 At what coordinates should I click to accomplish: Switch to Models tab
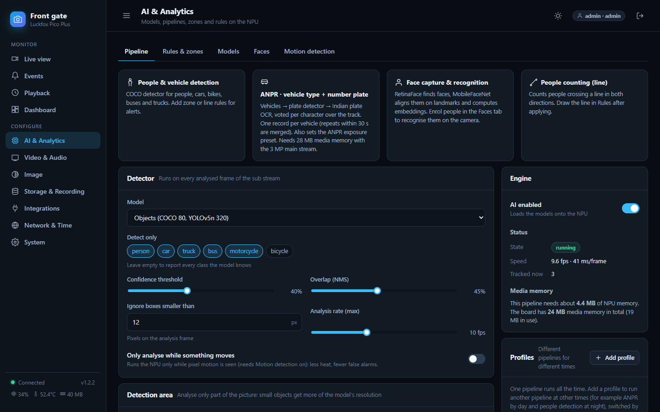[228, 51]
